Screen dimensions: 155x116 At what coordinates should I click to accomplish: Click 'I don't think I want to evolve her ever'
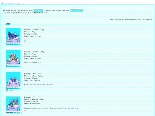pyautogui.click(x=39, y=85)
